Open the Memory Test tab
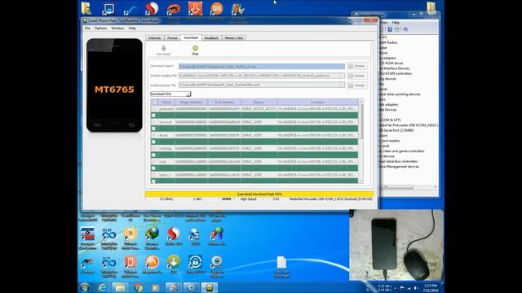Screen dimensions: 522x293 [x=234, y=38]
